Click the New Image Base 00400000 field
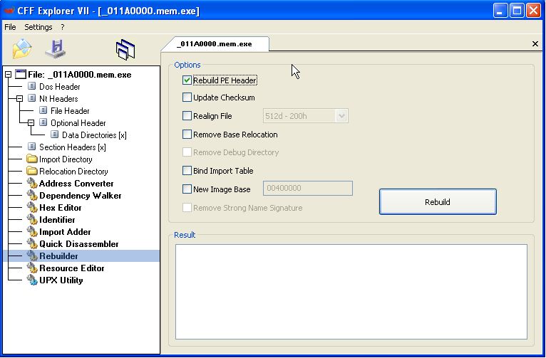546x358 pixels. (308, 188)
